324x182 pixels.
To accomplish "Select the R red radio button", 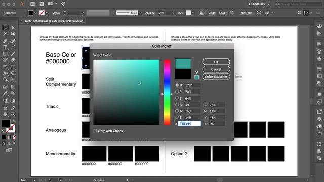I will coord(177,105).
